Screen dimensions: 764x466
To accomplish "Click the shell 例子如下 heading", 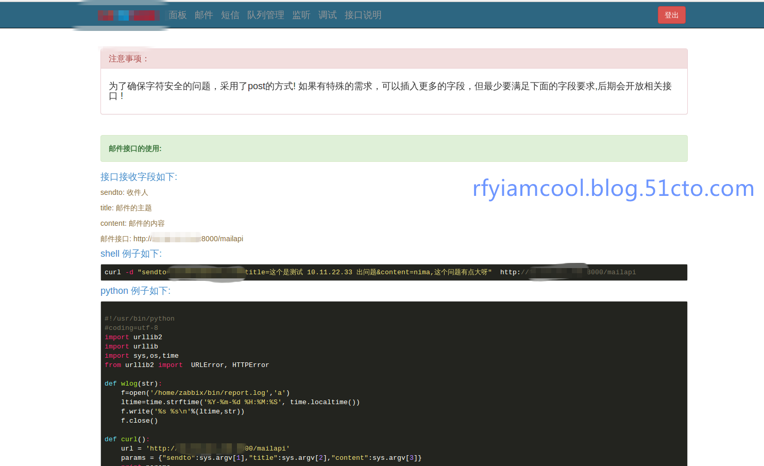I will tap(131, 254).
